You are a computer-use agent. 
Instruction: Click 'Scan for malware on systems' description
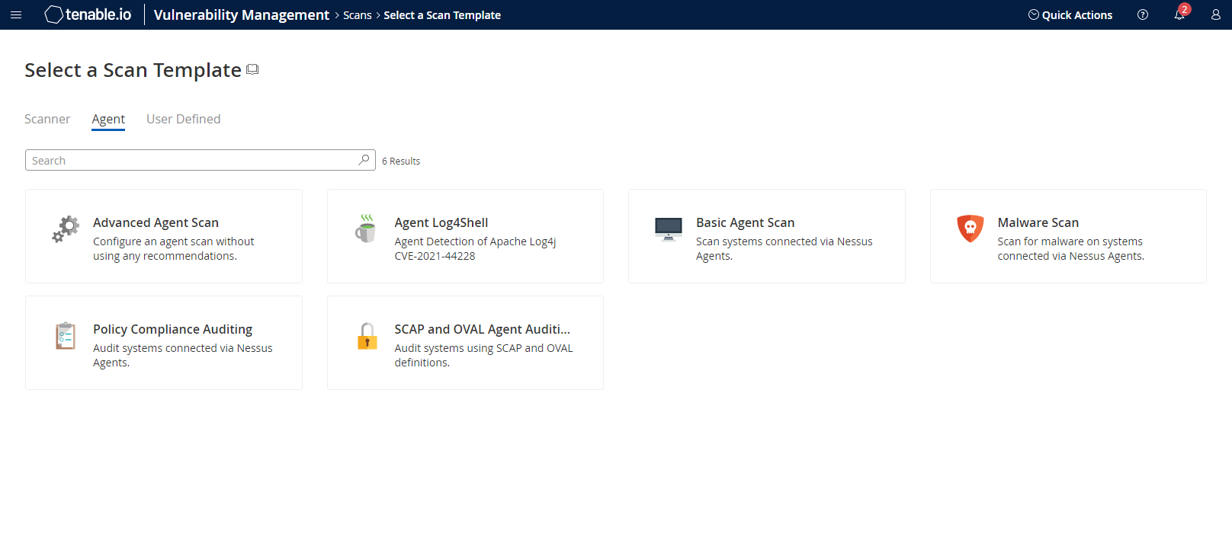coord(1070,241)
